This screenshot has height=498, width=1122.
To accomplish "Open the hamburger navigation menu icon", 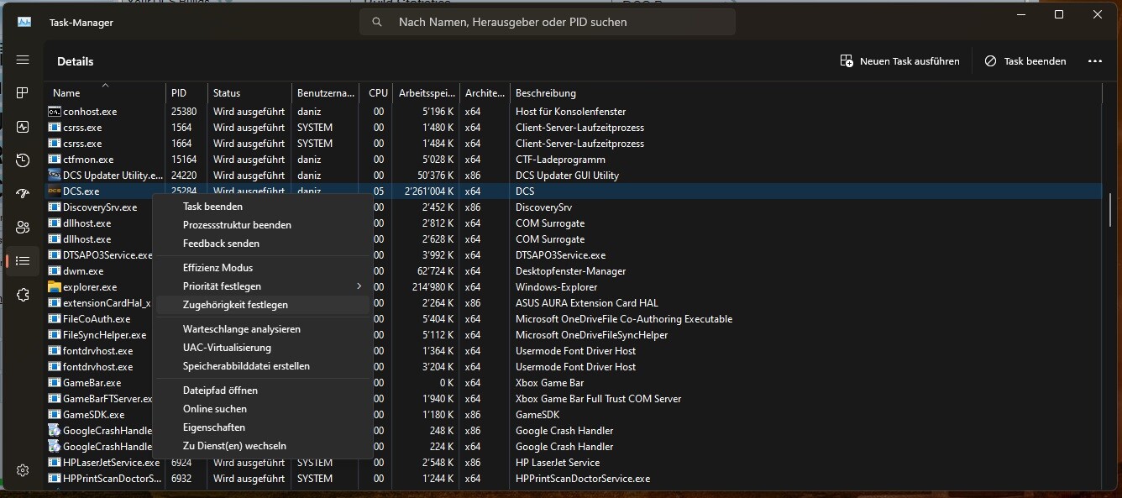I will 23,60.
